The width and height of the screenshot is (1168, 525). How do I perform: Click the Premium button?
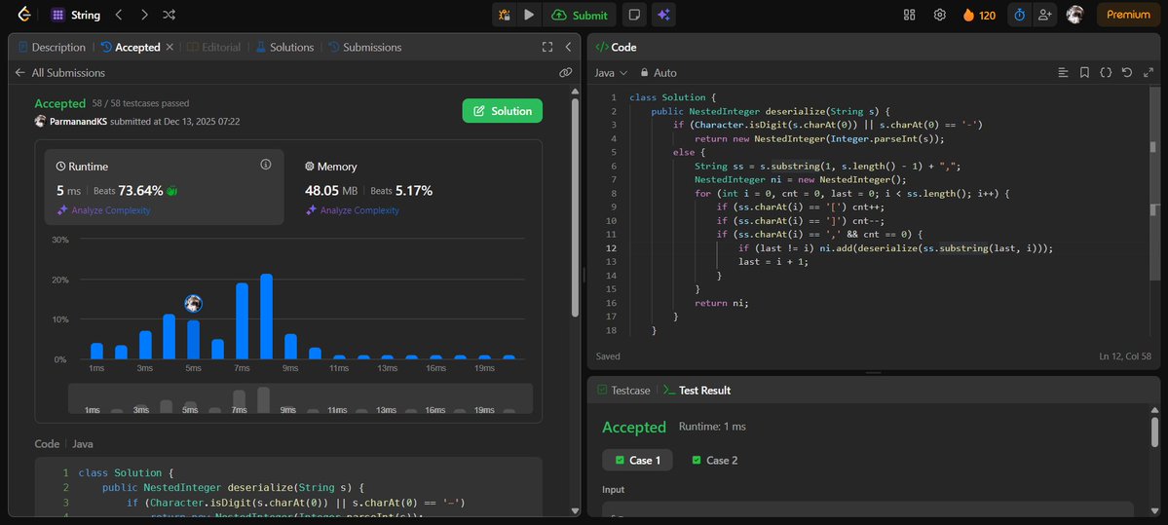(x=1128, y=15)
